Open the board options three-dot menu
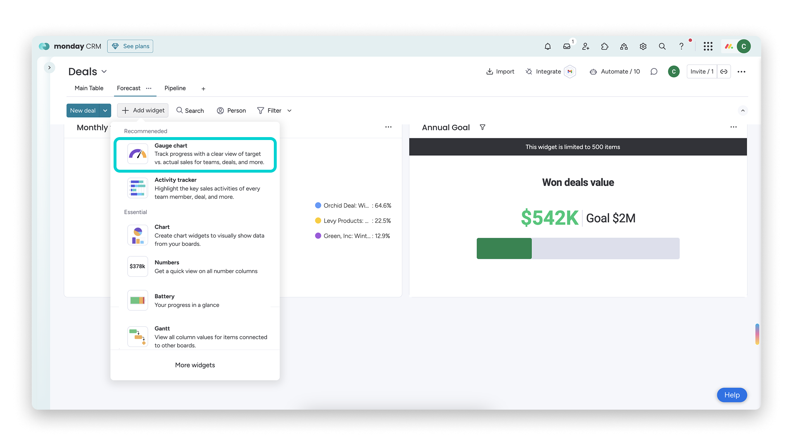The height and width of the screenshot is (446, 793). point(741,71)
